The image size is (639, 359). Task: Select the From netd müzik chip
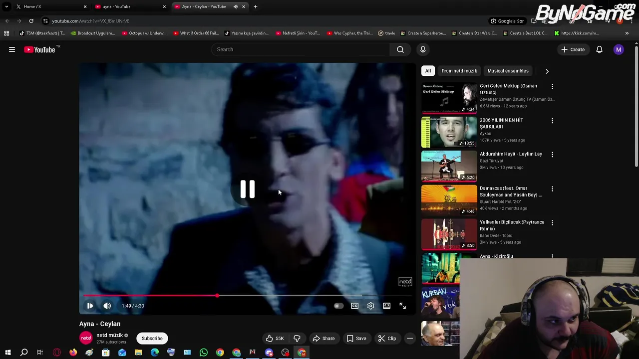point(459,71)
